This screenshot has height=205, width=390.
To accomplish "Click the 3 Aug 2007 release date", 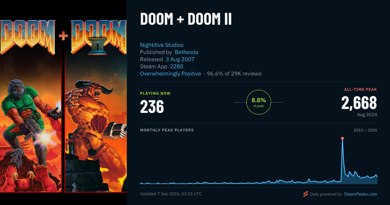I will coord(180,59).
